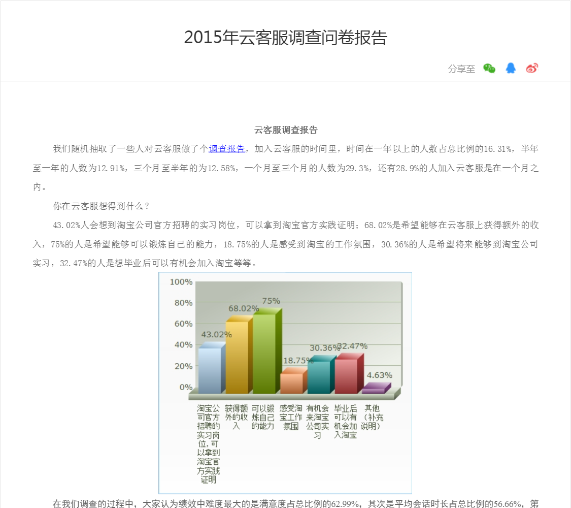Click the paragraph starting 在我们调查的过程中
Viewport: 571px width, 508px height.
click(285, 503)
